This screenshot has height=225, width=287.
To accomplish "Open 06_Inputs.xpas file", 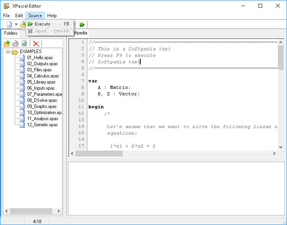I will coord(41,88).
